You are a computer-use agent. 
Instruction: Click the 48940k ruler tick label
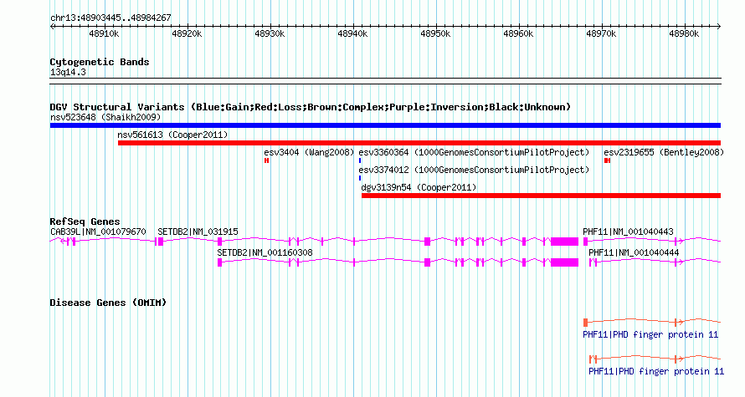click(352, 33)
